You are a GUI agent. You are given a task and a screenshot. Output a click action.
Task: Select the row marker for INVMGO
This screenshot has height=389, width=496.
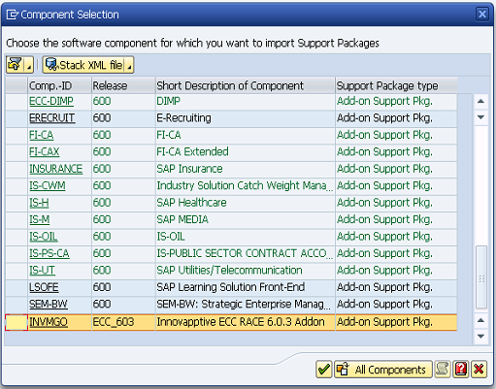[x=17, y=322]
